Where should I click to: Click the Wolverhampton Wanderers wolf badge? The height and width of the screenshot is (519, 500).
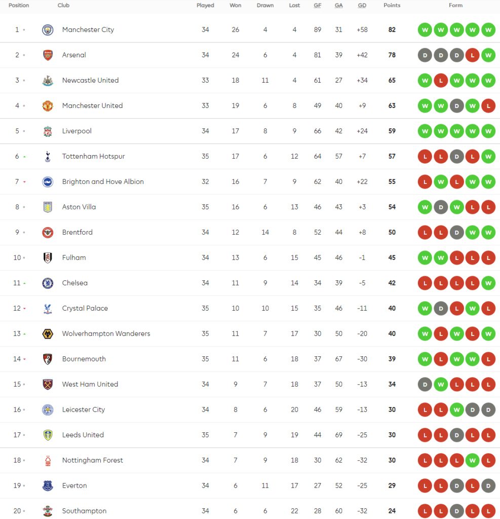[48, 333]
